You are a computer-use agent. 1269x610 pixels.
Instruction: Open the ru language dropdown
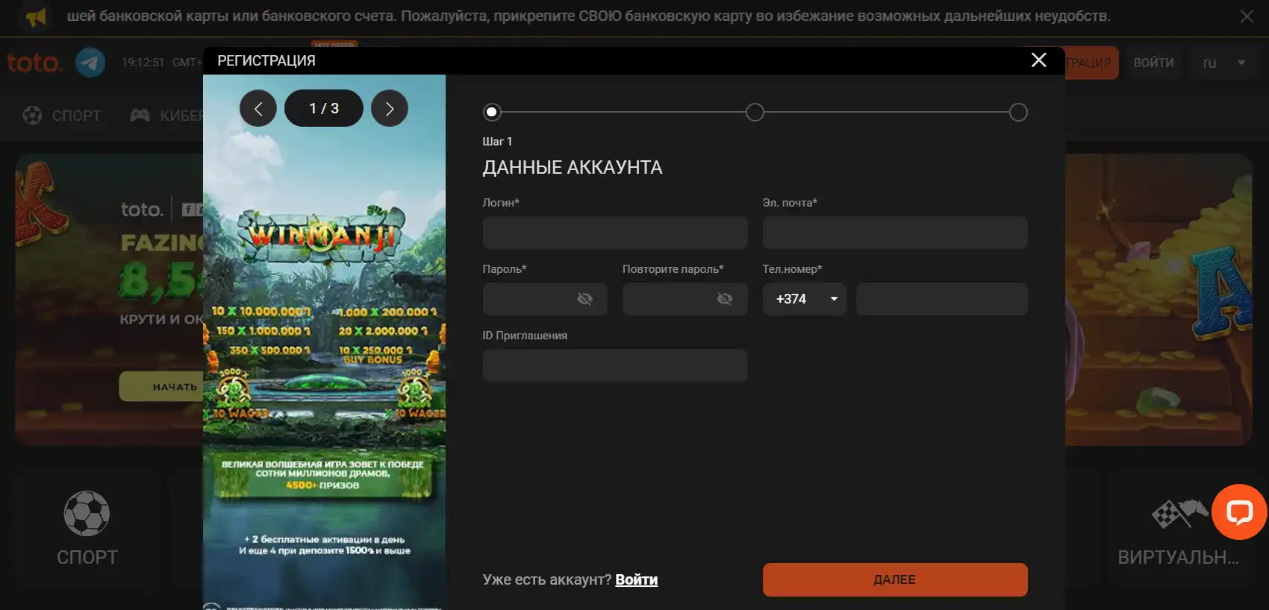coord(1224,63)
